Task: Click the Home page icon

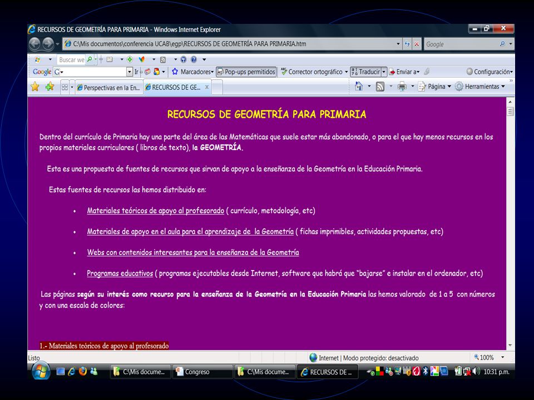Action: 359,87
